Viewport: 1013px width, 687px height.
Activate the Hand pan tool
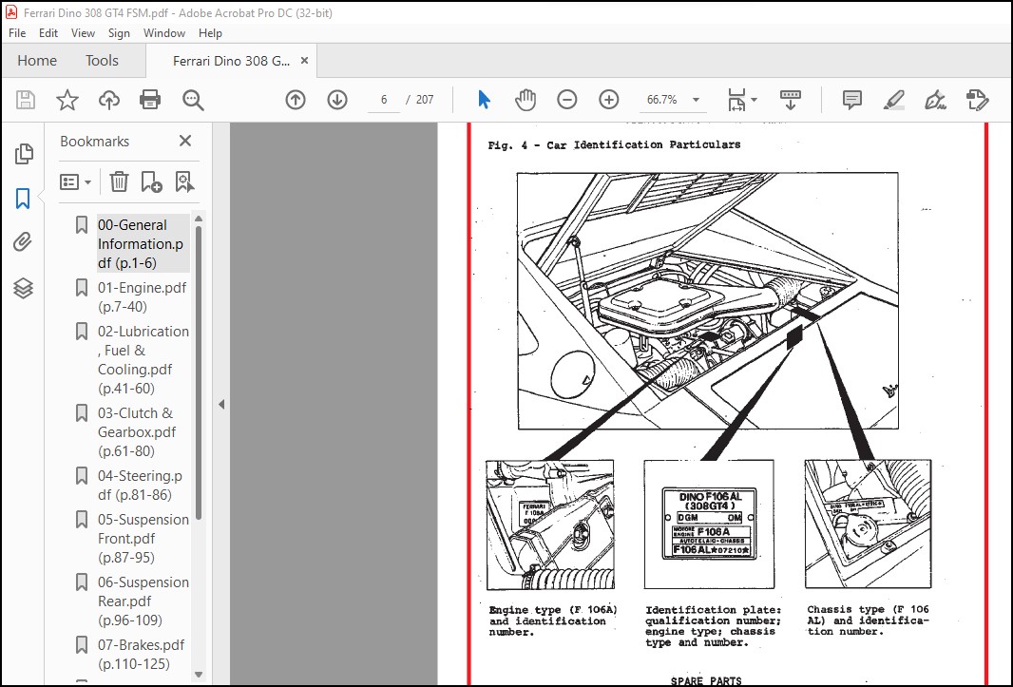click(526, 100)
